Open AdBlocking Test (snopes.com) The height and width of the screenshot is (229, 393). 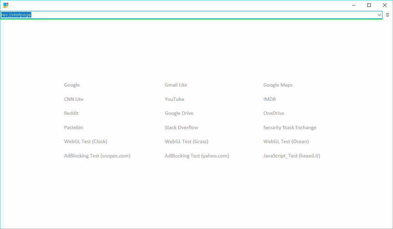pos(97,156)
